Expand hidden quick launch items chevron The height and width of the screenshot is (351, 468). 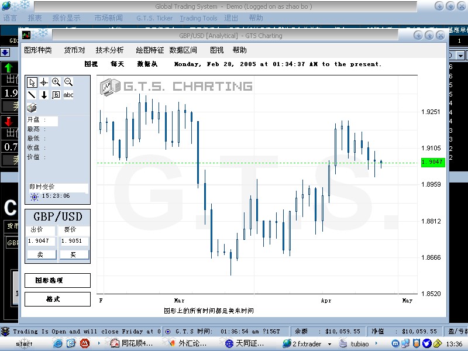tap(99, 343)
